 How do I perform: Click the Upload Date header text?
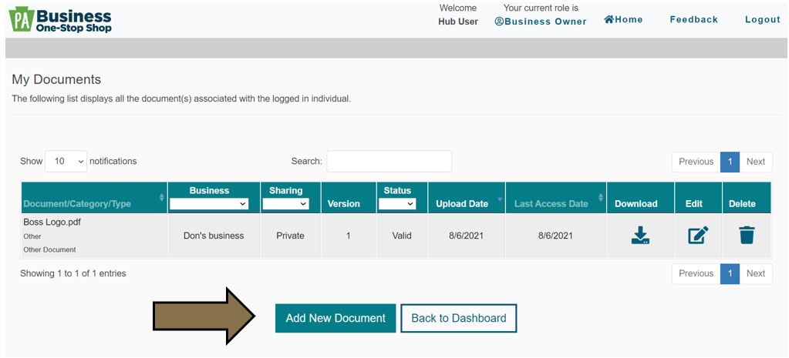(462, 204)
